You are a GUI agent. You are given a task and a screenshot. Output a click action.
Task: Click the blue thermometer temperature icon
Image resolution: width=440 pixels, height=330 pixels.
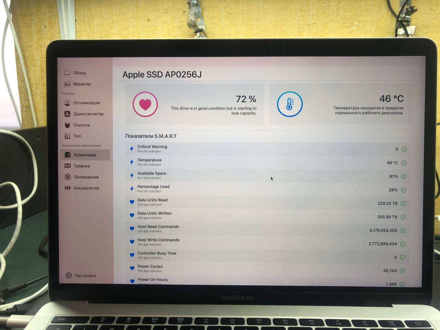(290, 104)
